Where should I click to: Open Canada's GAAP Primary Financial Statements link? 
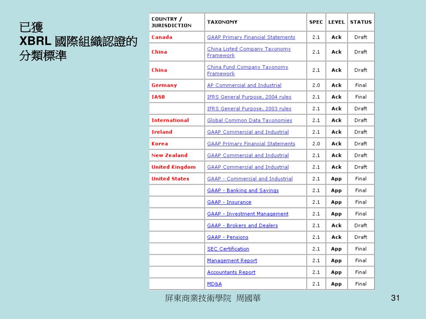tap(251, 37)
